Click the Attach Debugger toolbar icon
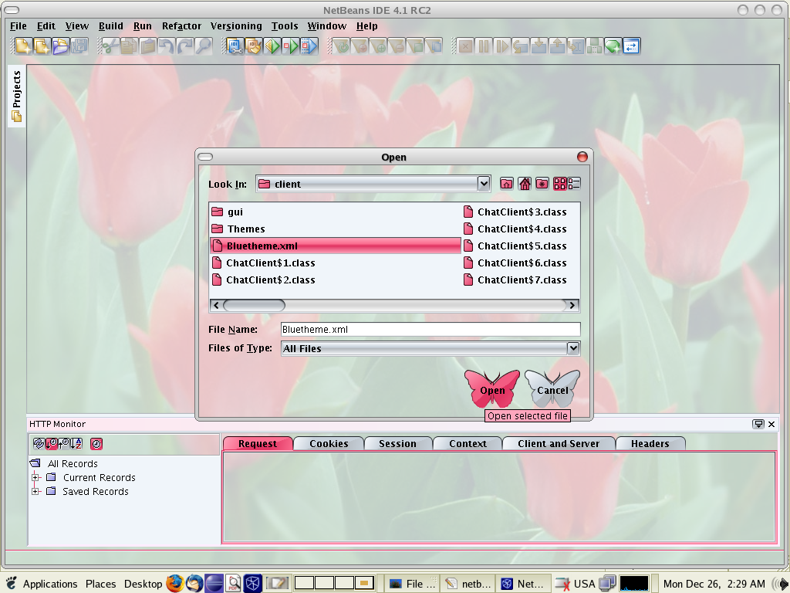The image size is (790, 593). [x=309, y=46]
